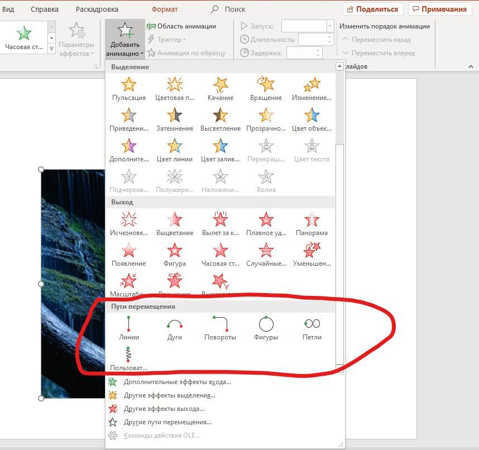Click the Поиск search box
This screenshot has width=479, height=450.
(x=228, y=9)
